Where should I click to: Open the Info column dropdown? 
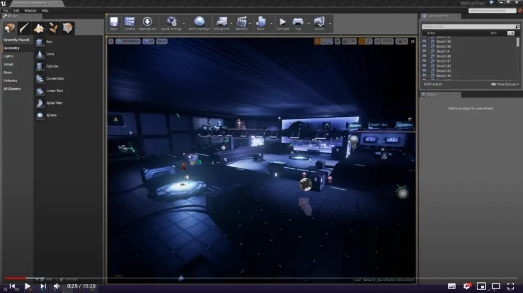coord(511,33)
